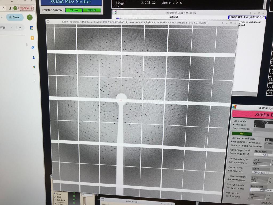Click the Adxv vertical contrast slider
The height and width of the screenshot is (205, 273).
[85, 201]
